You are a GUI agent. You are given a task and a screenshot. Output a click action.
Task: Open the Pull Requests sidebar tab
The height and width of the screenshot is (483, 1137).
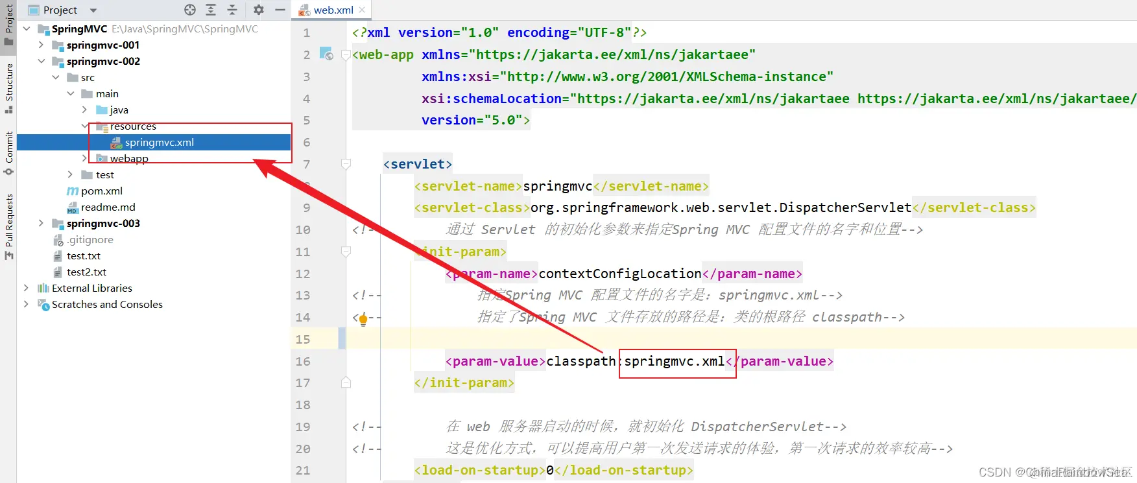8,227
